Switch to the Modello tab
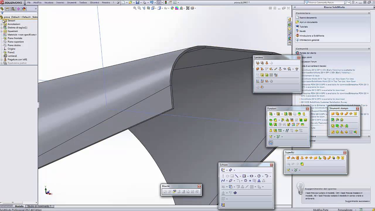Viewport: 375px width, 211px height. tap(19, 206)
